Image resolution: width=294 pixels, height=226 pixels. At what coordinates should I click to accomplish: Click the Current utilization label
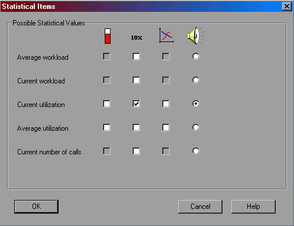41,105
